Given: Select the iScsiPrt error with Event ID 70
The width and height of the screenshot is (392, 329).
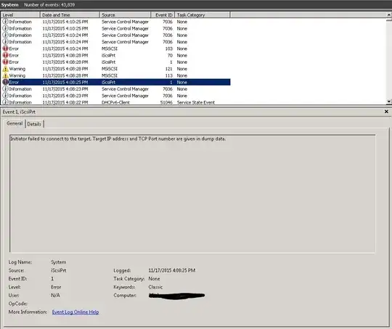Looking at the screenshot, I should click(115, 55).
